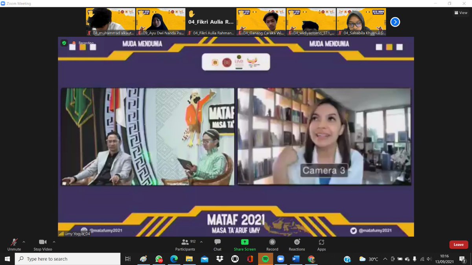Viewport: 472px width, 265px height.
Task: Change layout with View button
Action: point(461,13)
